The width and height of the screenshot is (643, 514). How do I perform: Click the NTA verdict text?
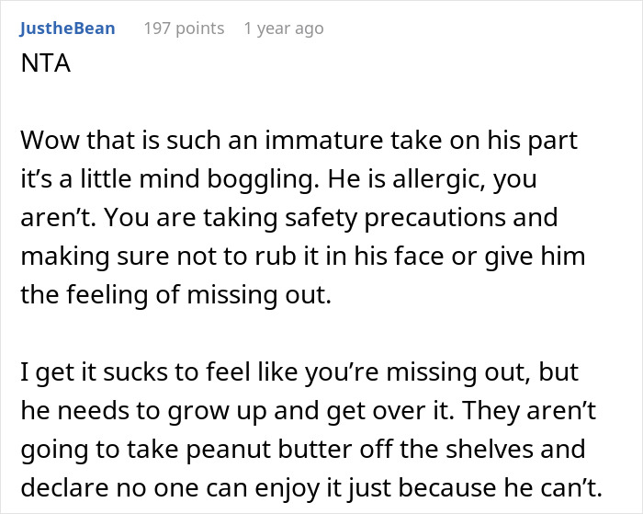tap(46, 63)
